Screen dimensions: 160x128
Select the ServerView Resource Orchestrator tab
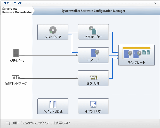click(x=17, y=11)
